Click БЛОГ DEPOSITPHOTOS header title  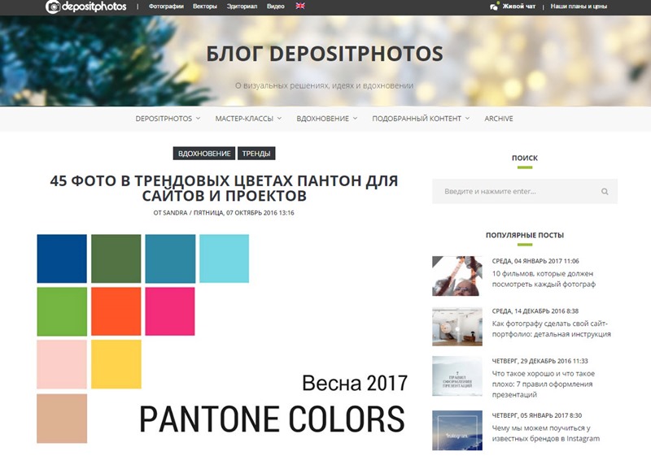pyautogui.click(x=325, y=54)
